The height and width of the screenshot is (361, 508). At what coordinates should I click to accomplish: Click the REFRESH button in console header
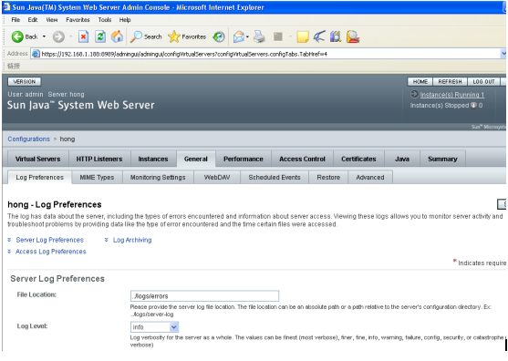pyautogui.click(x=450, y=81)
